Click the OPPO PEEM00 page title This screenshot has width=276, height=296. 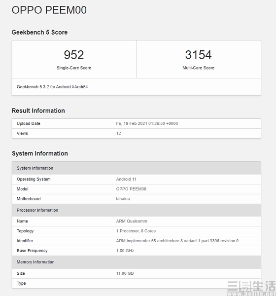[x=49, y=10]
